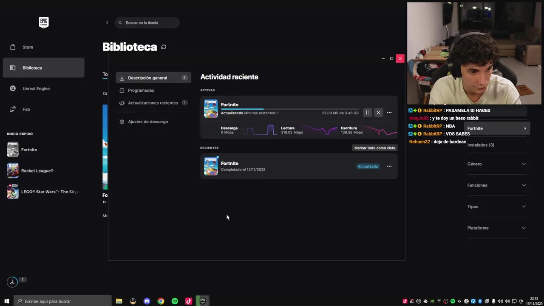Screen dimensions: 544x306
Task: Click the Actualizado badge on Fortnite
Action: (x=368, y=167)
